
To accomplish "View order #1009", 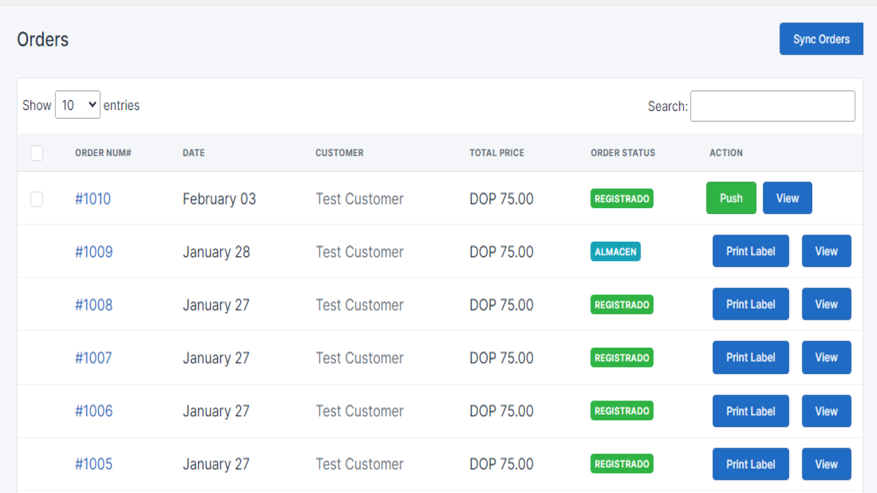I will pos(826,251).
